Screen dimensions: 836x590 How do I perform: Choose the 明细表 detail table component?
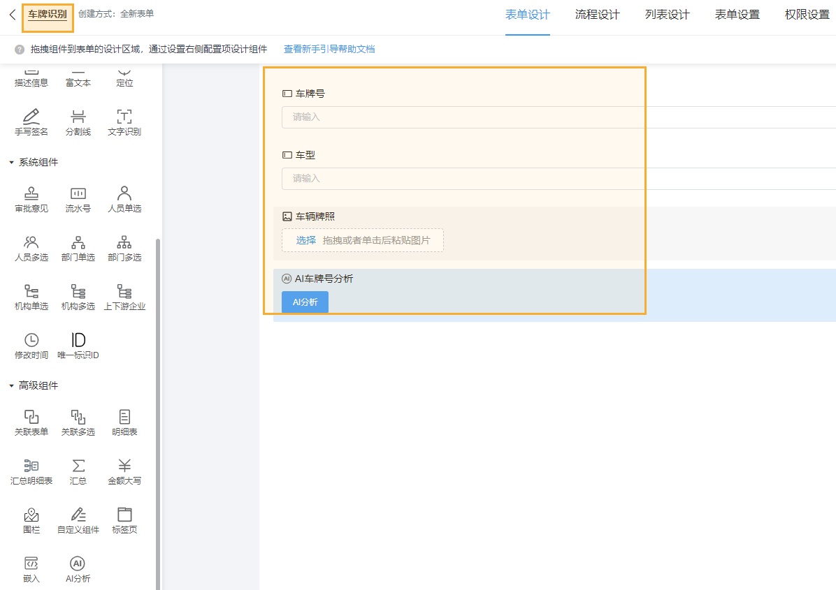[124, 422]
